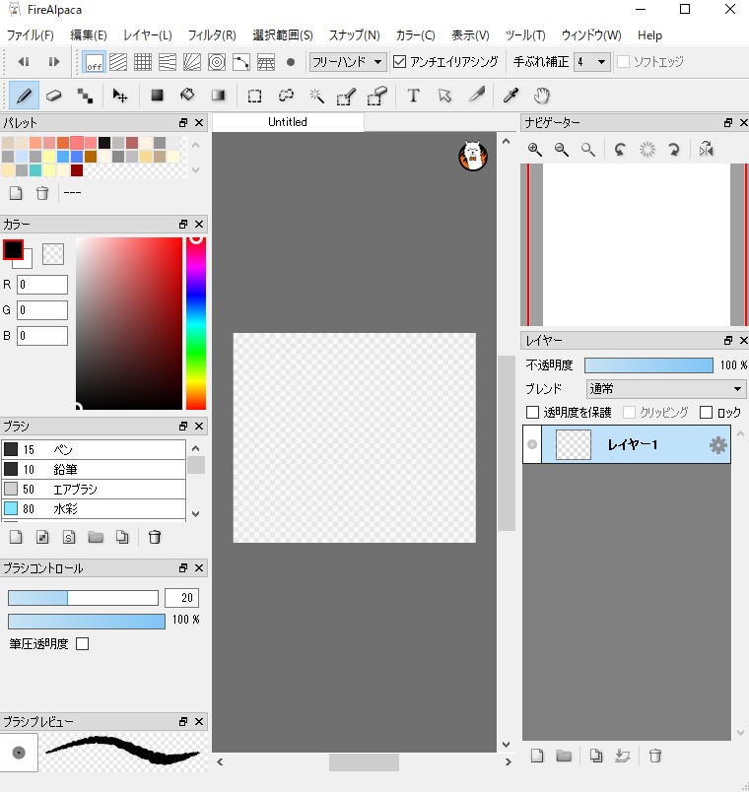The width and height of the screenshot is (749, 792).
Task: Select the ペン brush
Action: pos(94,449)
